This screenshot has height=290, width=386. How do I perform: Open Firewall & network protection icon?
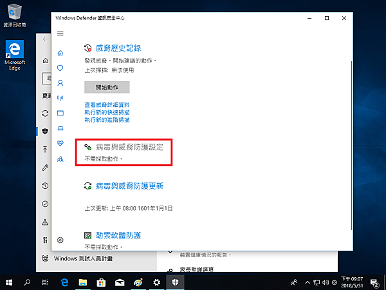[x=61, y=98]
